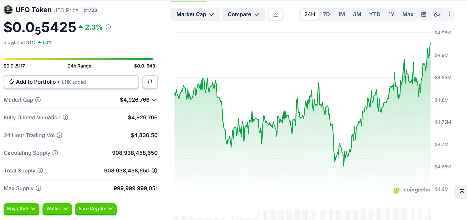The width and height of the screenshot is (467, 220).
Task: Click Fully Diluted Valuation $4,926,766 value
Action: coord(143,118)
